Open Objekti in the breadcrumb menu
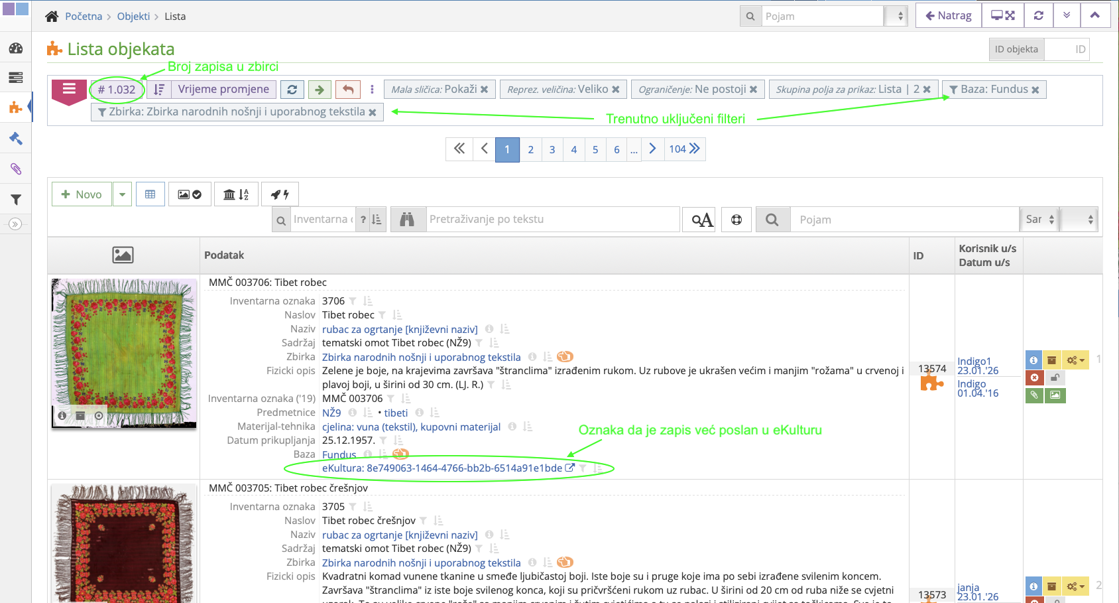1119x603 pixels. (x=133, y=16)
